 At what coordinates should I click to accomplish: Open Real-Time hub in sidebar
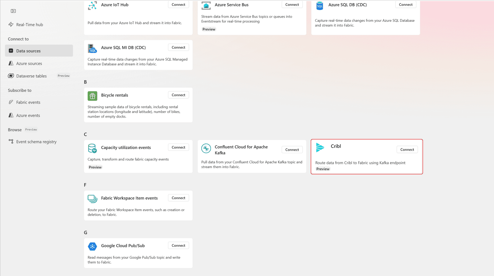pyautogui.click(x=29, y=25)
